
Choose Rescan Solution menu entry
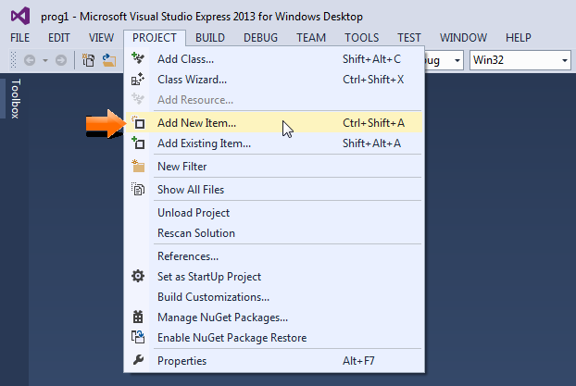[x=196, y=233]
